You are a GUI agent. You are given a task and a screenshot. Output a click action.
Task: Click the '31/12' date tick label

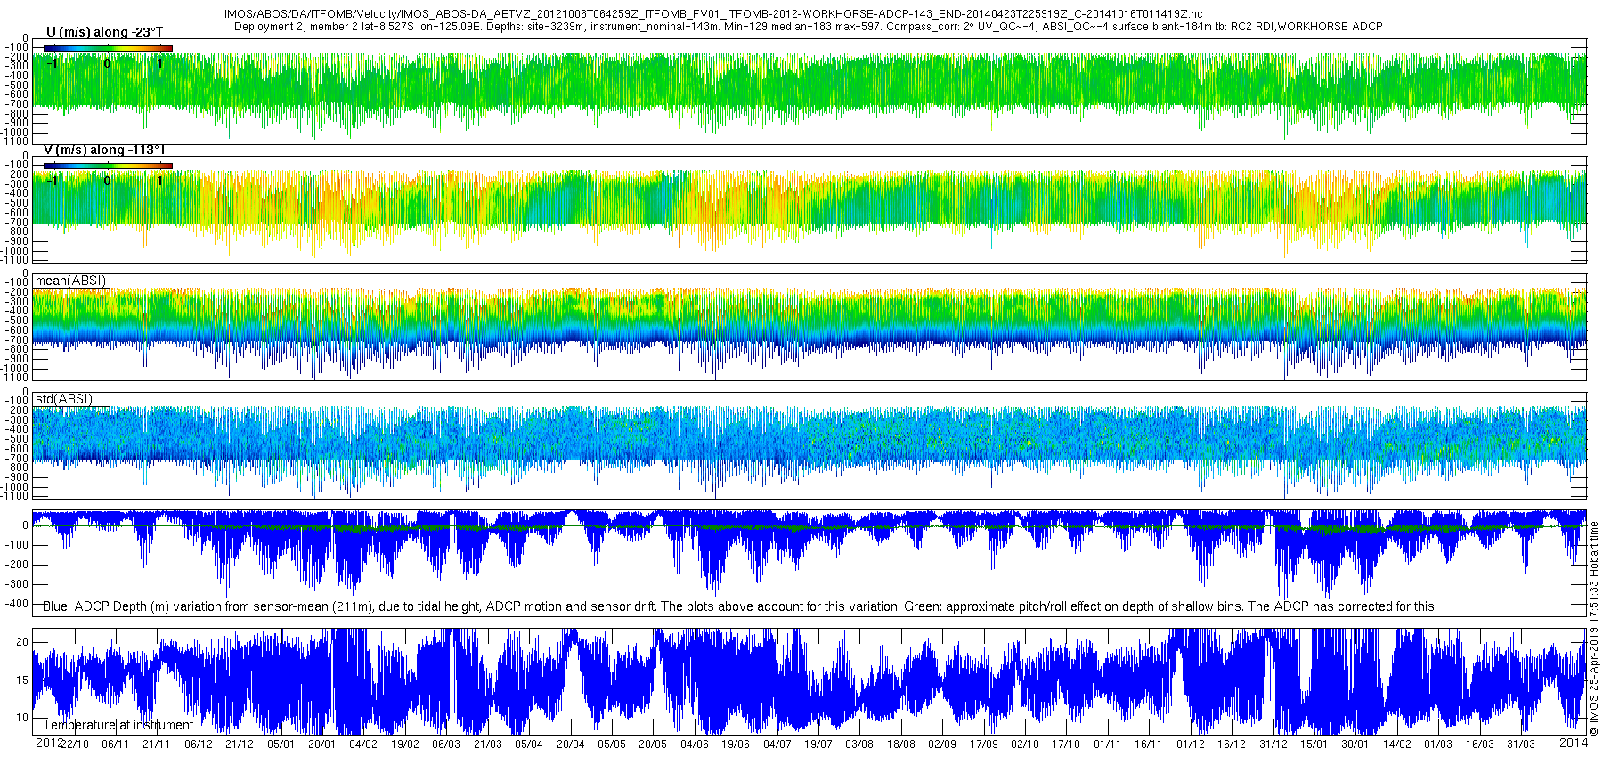point(1273,745)
